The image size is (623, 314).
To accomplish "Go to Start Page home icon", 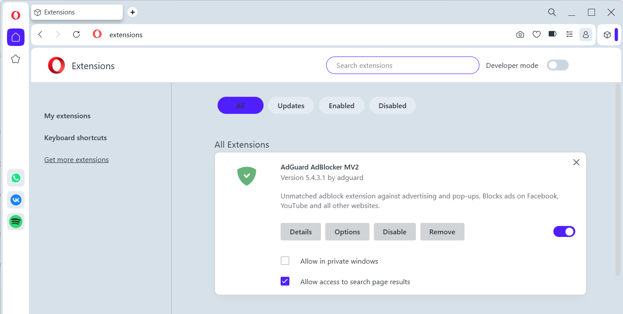I will coord(16,37).
